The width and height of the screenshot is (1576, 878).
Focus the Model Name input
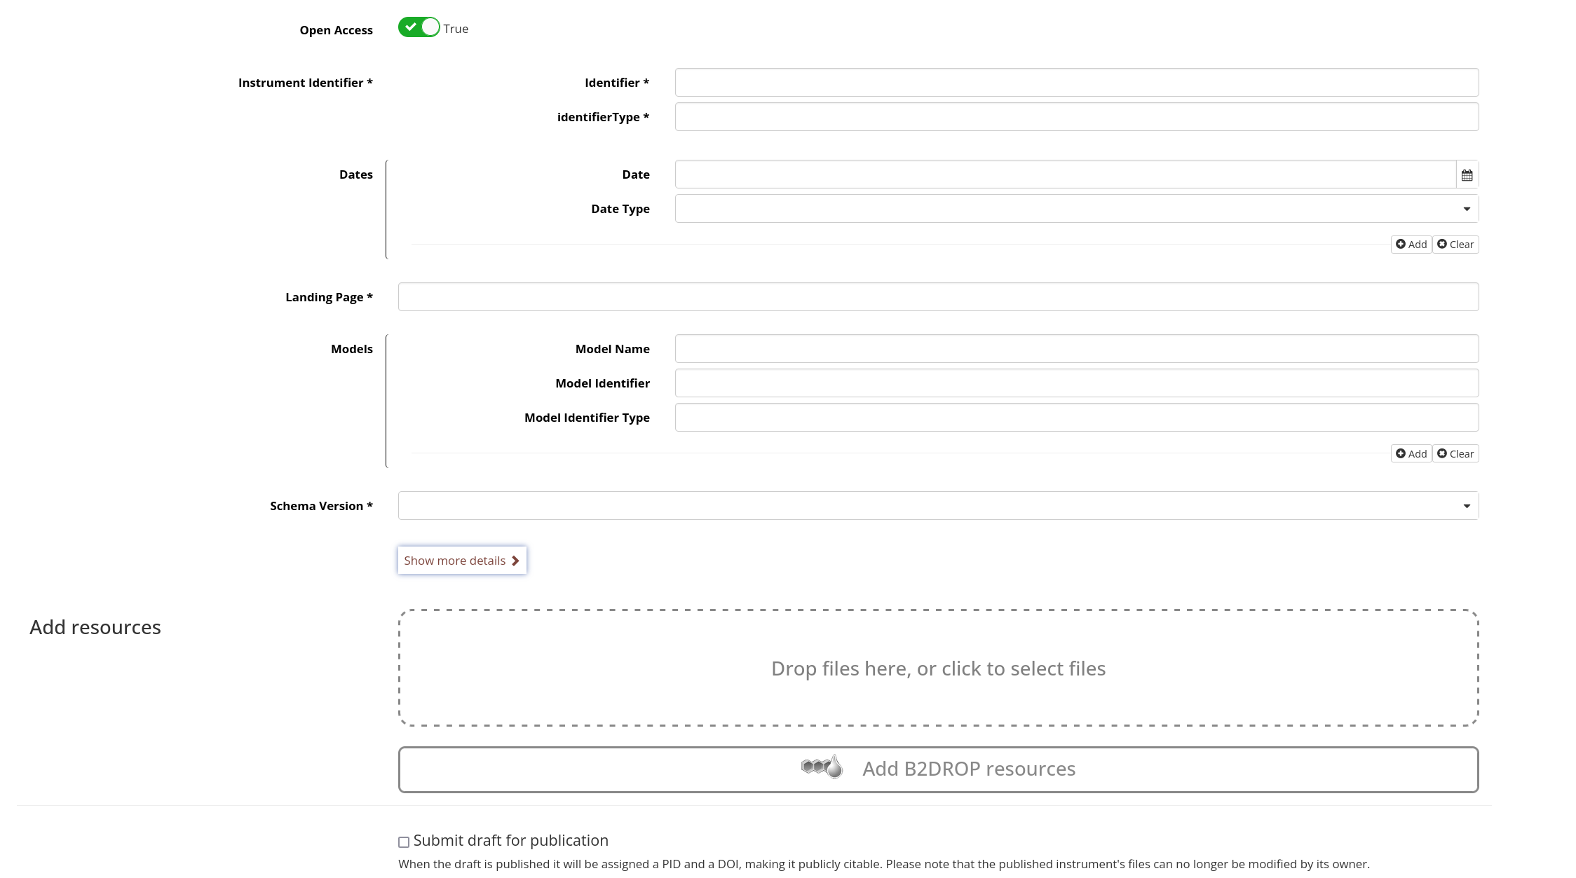[1076, 349]
